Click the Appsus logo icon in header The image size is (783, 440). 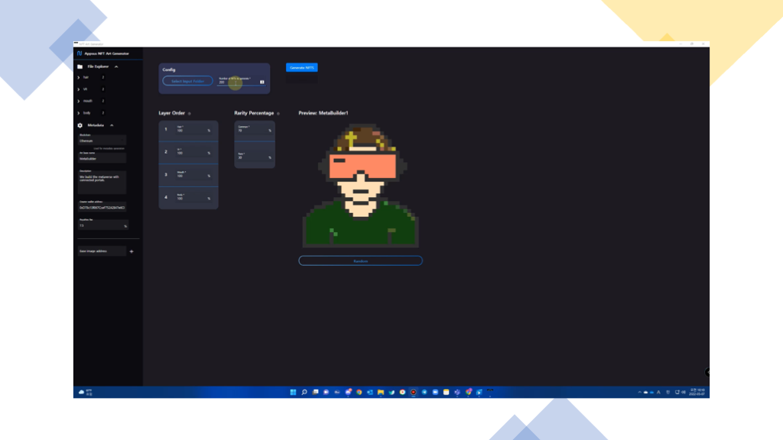tap(79, 53)
